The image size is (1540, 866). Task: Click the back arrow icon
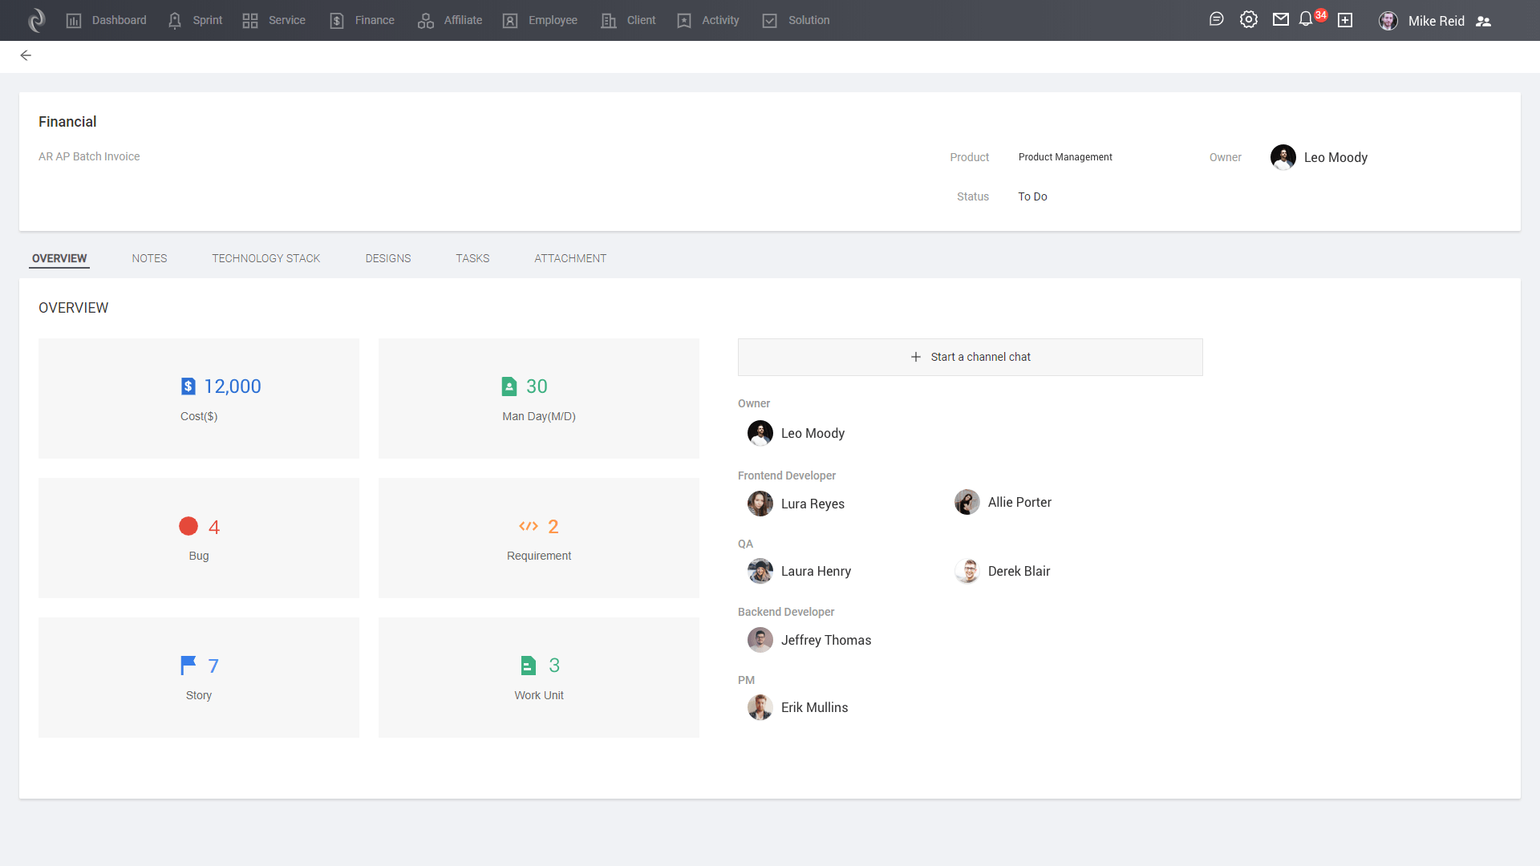(x=26, y=55)
